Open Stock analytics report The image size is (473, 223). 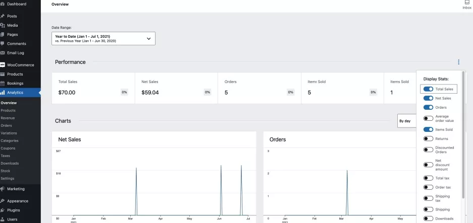pos(6,171)
